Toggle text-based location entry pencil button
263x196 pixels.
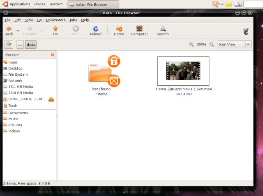pyautogui.click(x=9, y=44)
